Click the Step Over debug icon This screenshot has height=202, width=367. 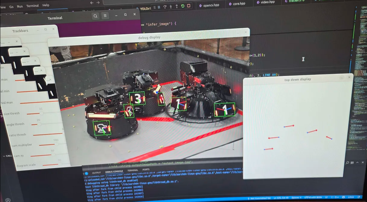[165, 7]
